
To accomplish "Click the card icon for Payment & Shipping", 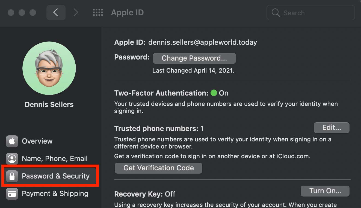I will tap(12, 194).
